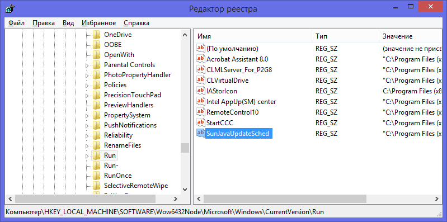Click the IAStorIcon registry value icon
Screen dimensions: 447x222
click(201, 91)
